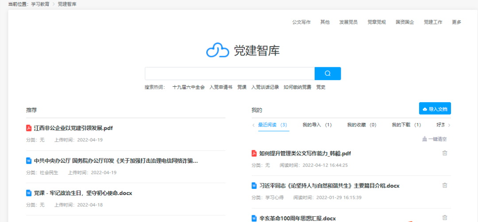Open the 更多 categories menu
This screenshot has width=478, height=222.
coord(457,22)
